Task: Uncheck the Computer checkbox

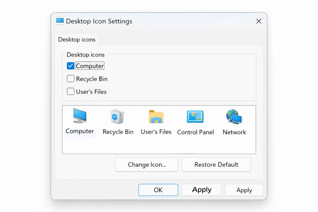Action: click(x=70, y=65)
